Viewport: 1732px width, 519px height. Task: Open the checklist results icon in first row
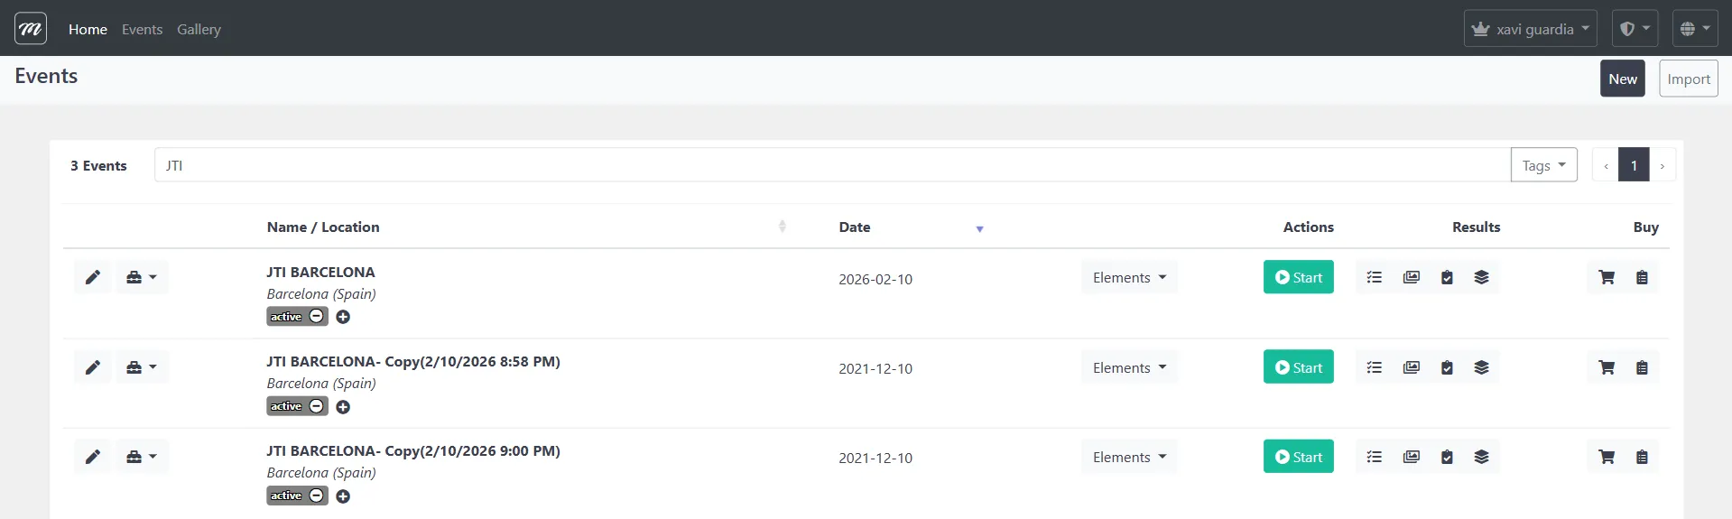pyautogui.click(x=1374, y=277)
